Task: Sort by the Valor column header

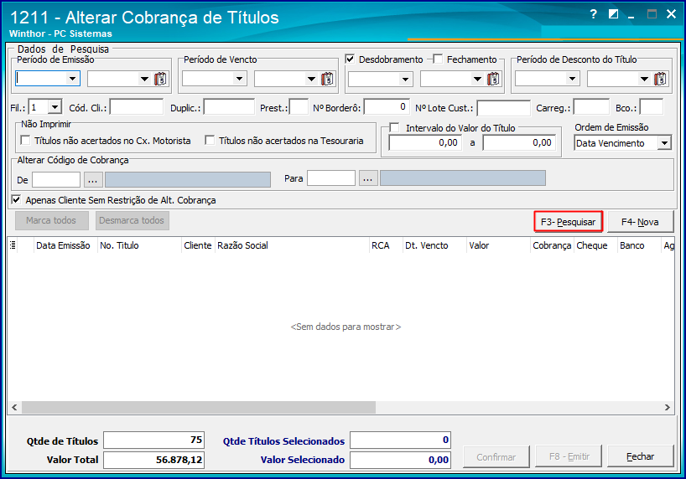Action: [498, 245]
